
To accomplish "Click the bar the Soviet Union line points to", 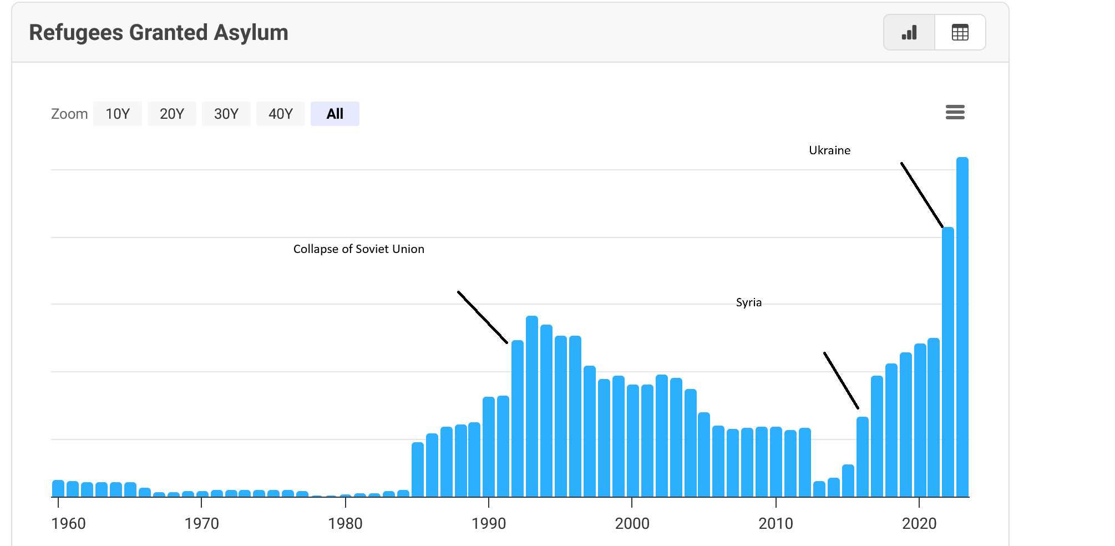I will coord(518,418).
